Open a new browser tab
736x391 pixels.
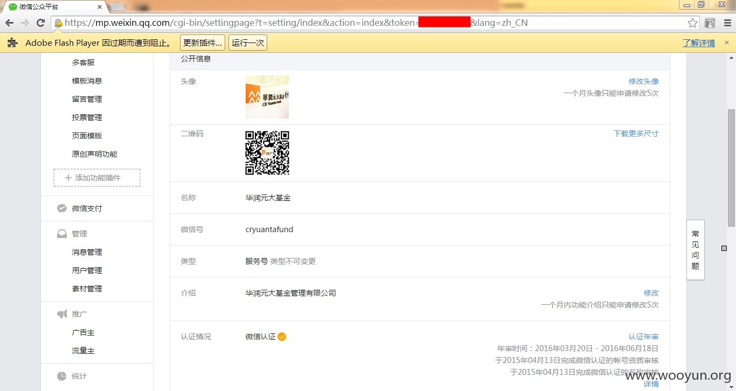point(117,7)
